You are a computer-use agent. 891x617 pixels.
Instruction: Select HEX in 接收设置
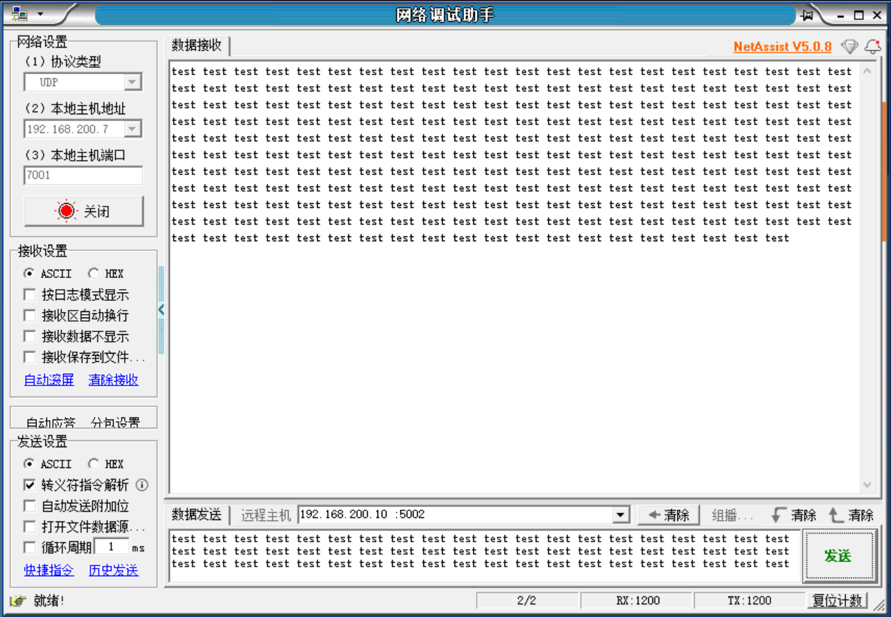[105, 273]
